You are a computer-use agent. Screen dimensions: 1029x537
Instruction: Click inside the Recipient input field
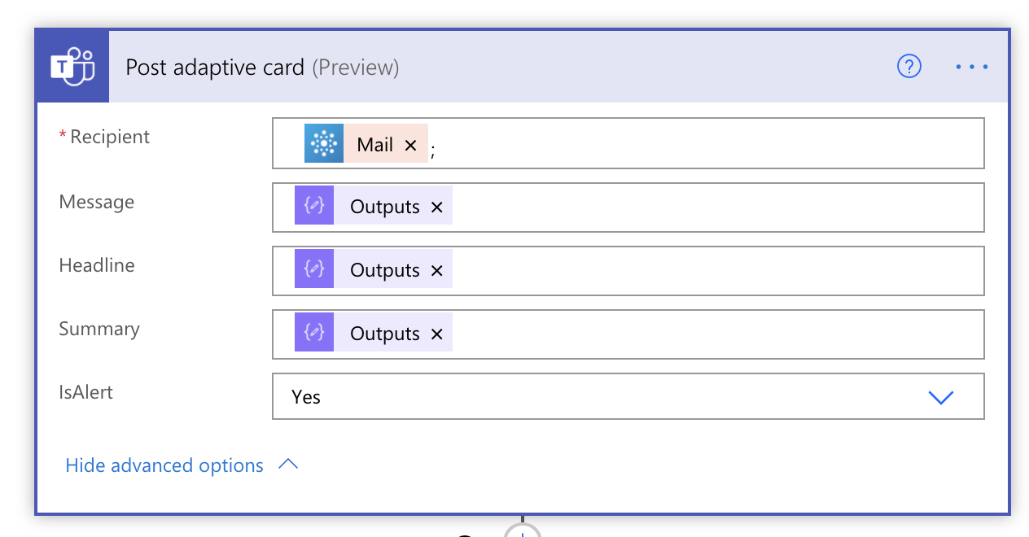[x=708, y=143]
